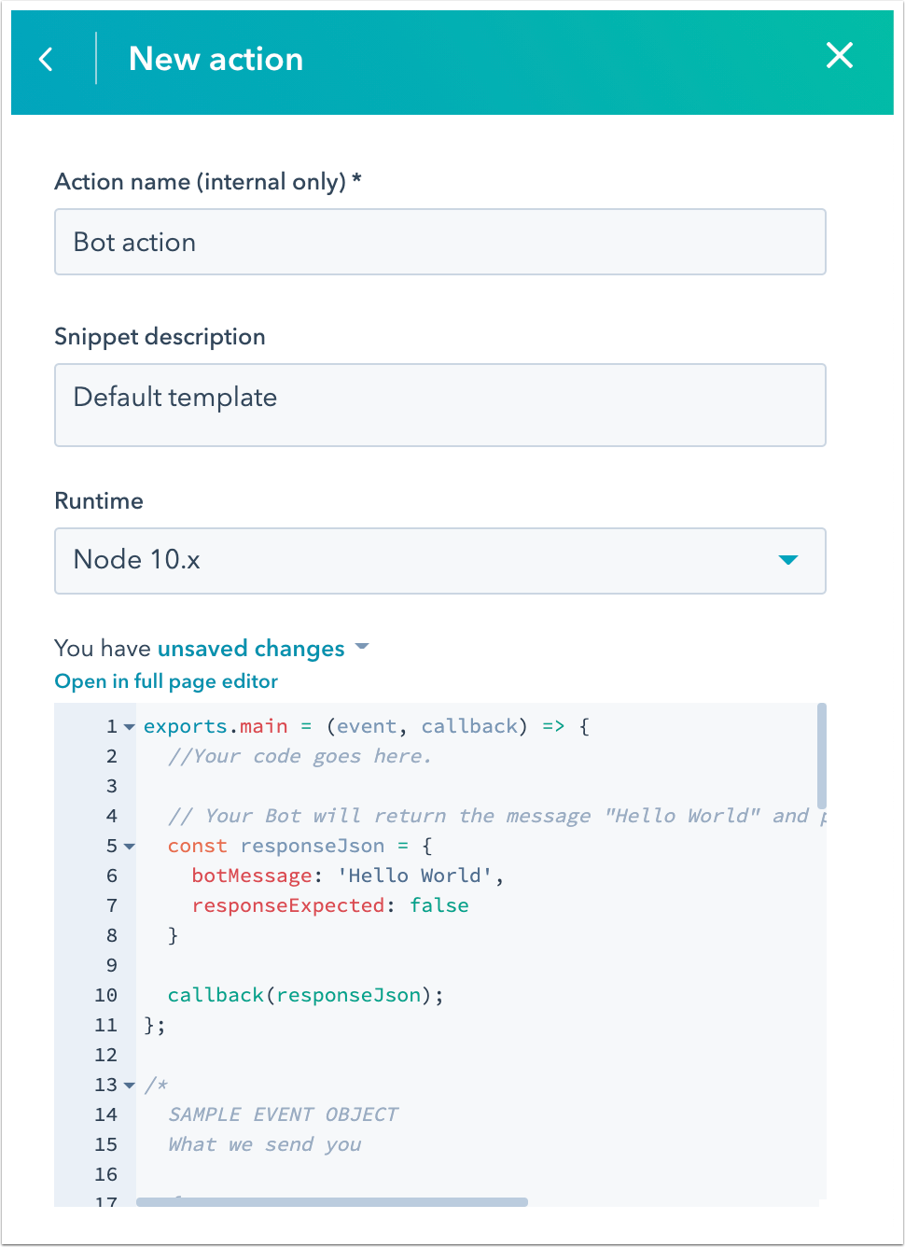Click the Action name input field

[x=439, y=242]
